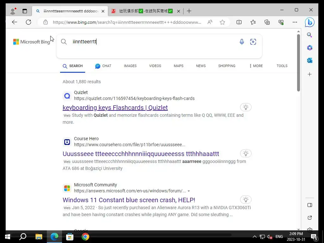
Task: Search using an image camera icon
Action: pyautogui.click(x=253, y=42)
